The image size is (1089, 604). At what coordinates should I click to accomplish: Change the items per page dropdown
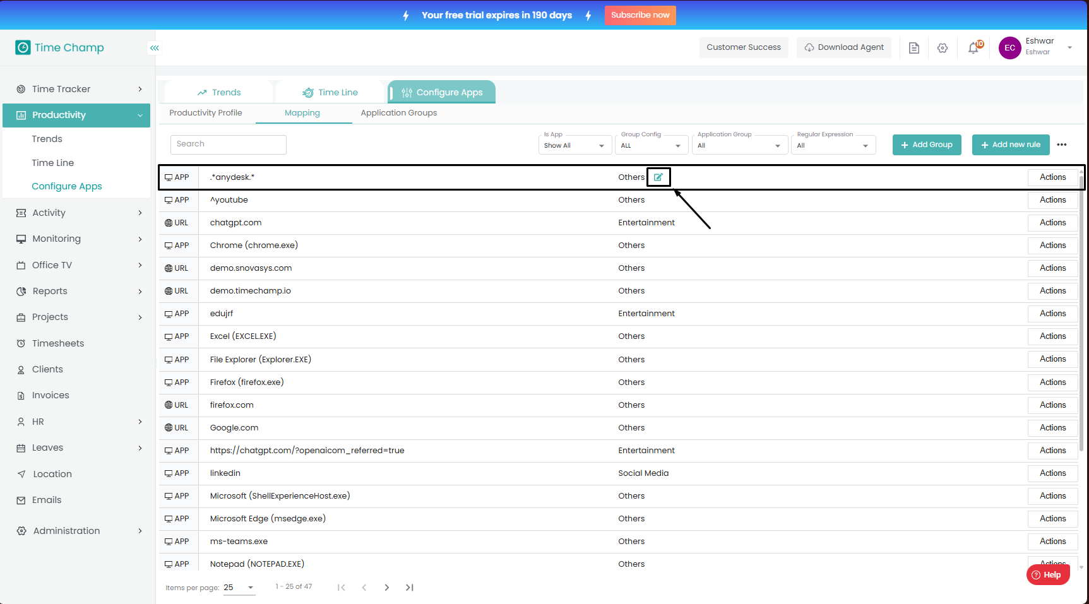[x=239, y=588]
